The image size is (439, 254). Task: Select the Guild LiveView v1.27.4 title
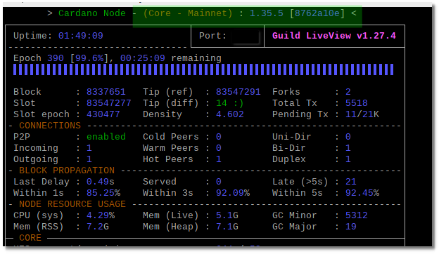[334, 36]
